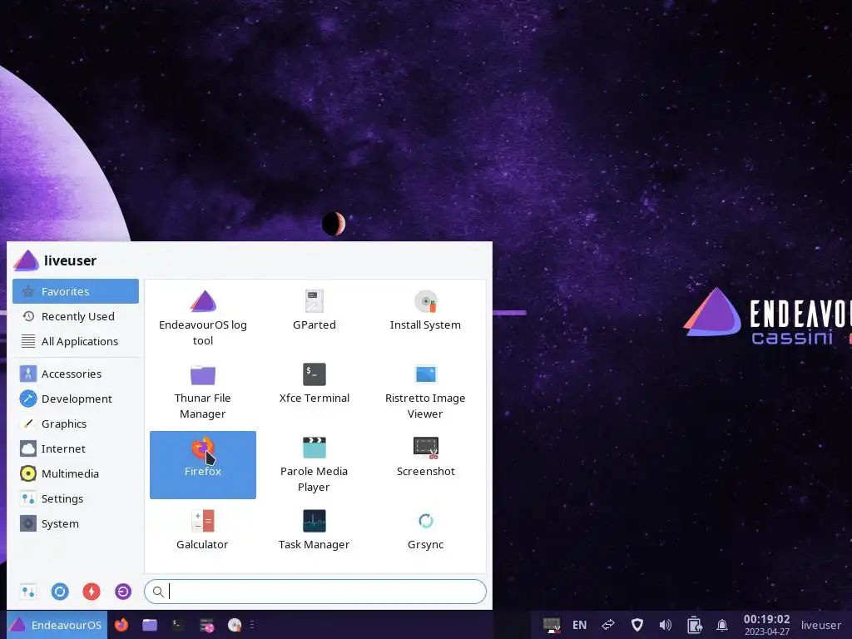
Task: Click the display tray icon on panel
Action: [x=552, y=626]
